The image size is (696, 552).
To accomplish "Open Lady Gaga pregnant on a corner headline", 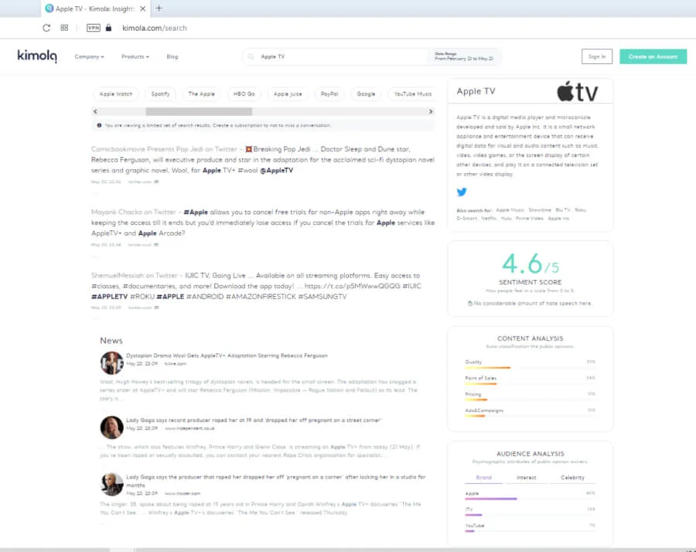I will [x=275, y=481].
